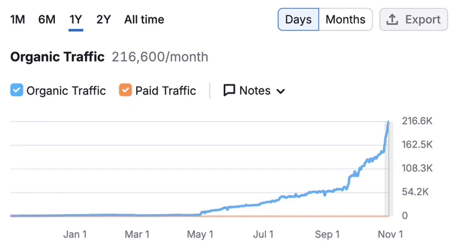Select the 2Y time range
The width and height of the screenshot is (456, 251).
103,19
